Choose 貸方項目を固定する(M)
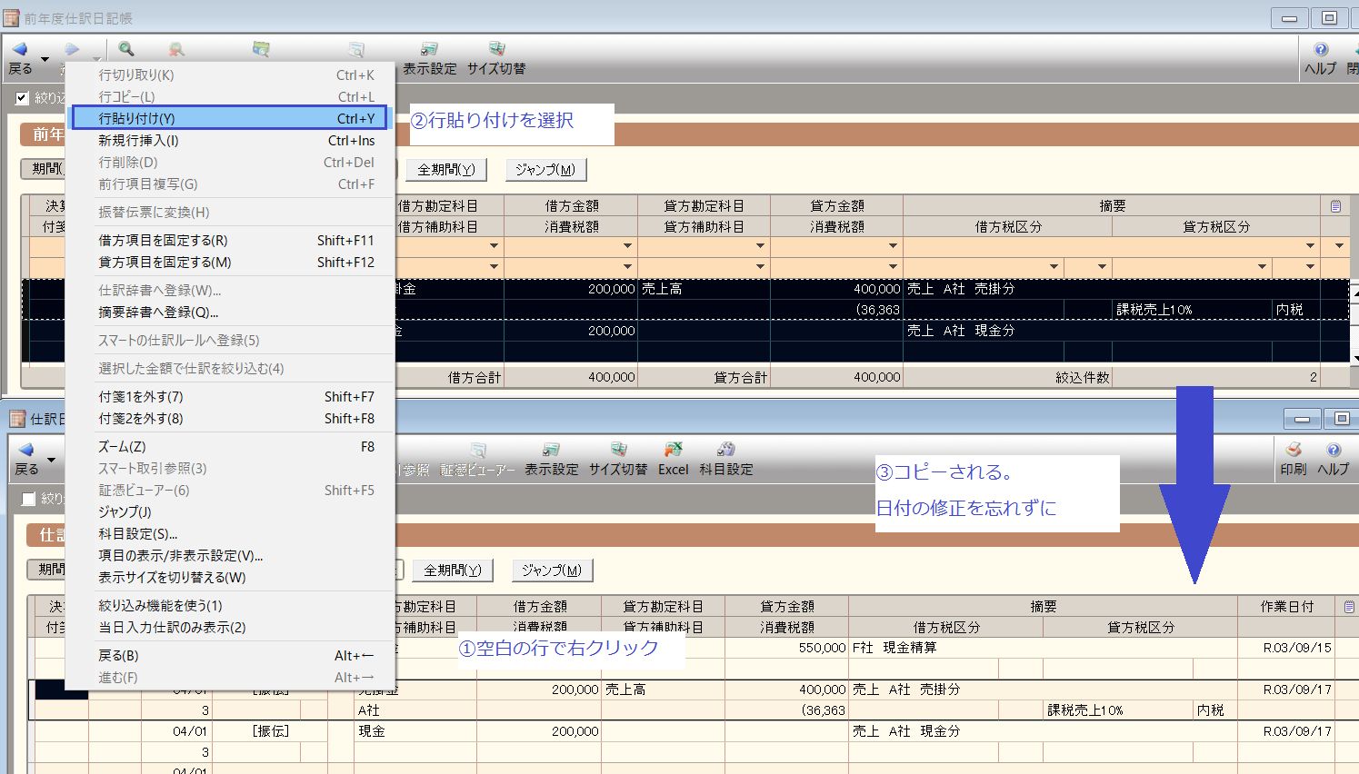Viewport: 1359px width, 774px height. tap(230, 263)
